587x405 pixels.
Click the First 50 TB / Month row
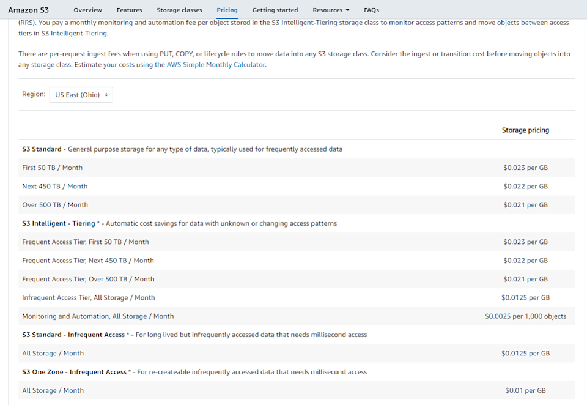[x=297, y=168]
